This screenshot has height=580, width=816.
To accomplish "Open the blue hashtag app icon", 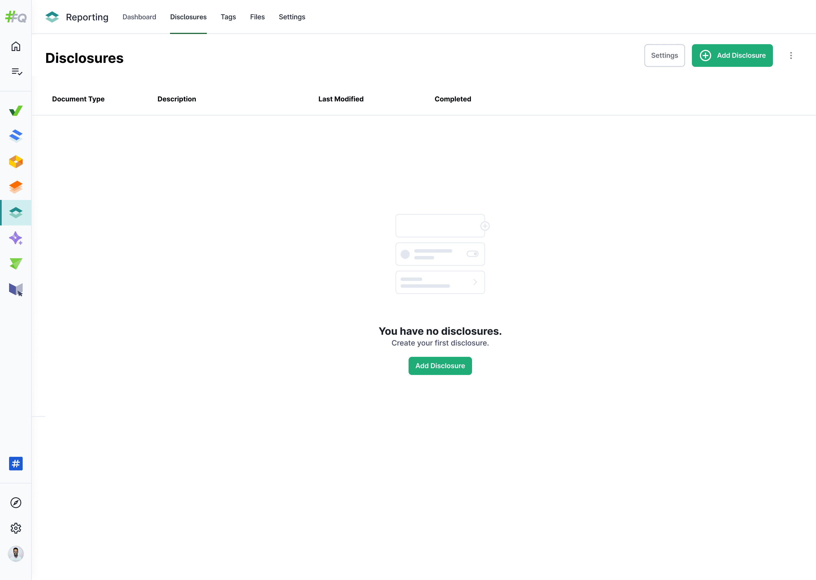I will point(16,464).
